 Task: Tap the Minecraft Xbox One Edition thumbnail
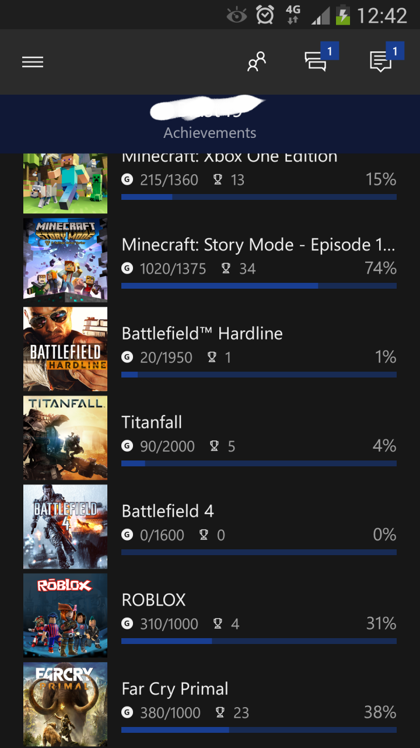pyautogui.click(x=65, y=183)
